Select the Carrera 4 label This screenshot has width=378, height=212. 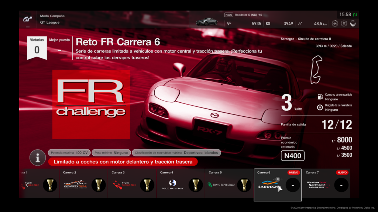tap(166, 173)
